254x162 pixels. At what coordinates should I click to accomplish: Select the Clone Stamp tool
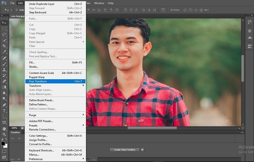tap(4, 69)
